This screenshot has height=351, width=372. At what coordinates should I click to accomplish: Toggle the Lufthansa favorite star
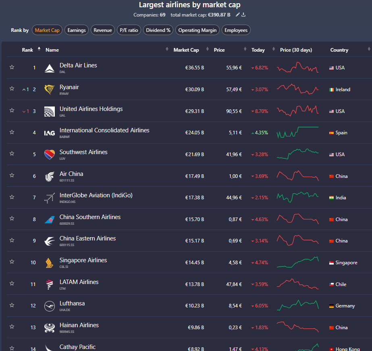(12, 305)
